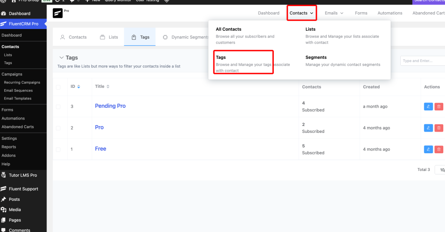
Task: Click the edit icon for Pending Pro
Action: [x=428, y=106]
